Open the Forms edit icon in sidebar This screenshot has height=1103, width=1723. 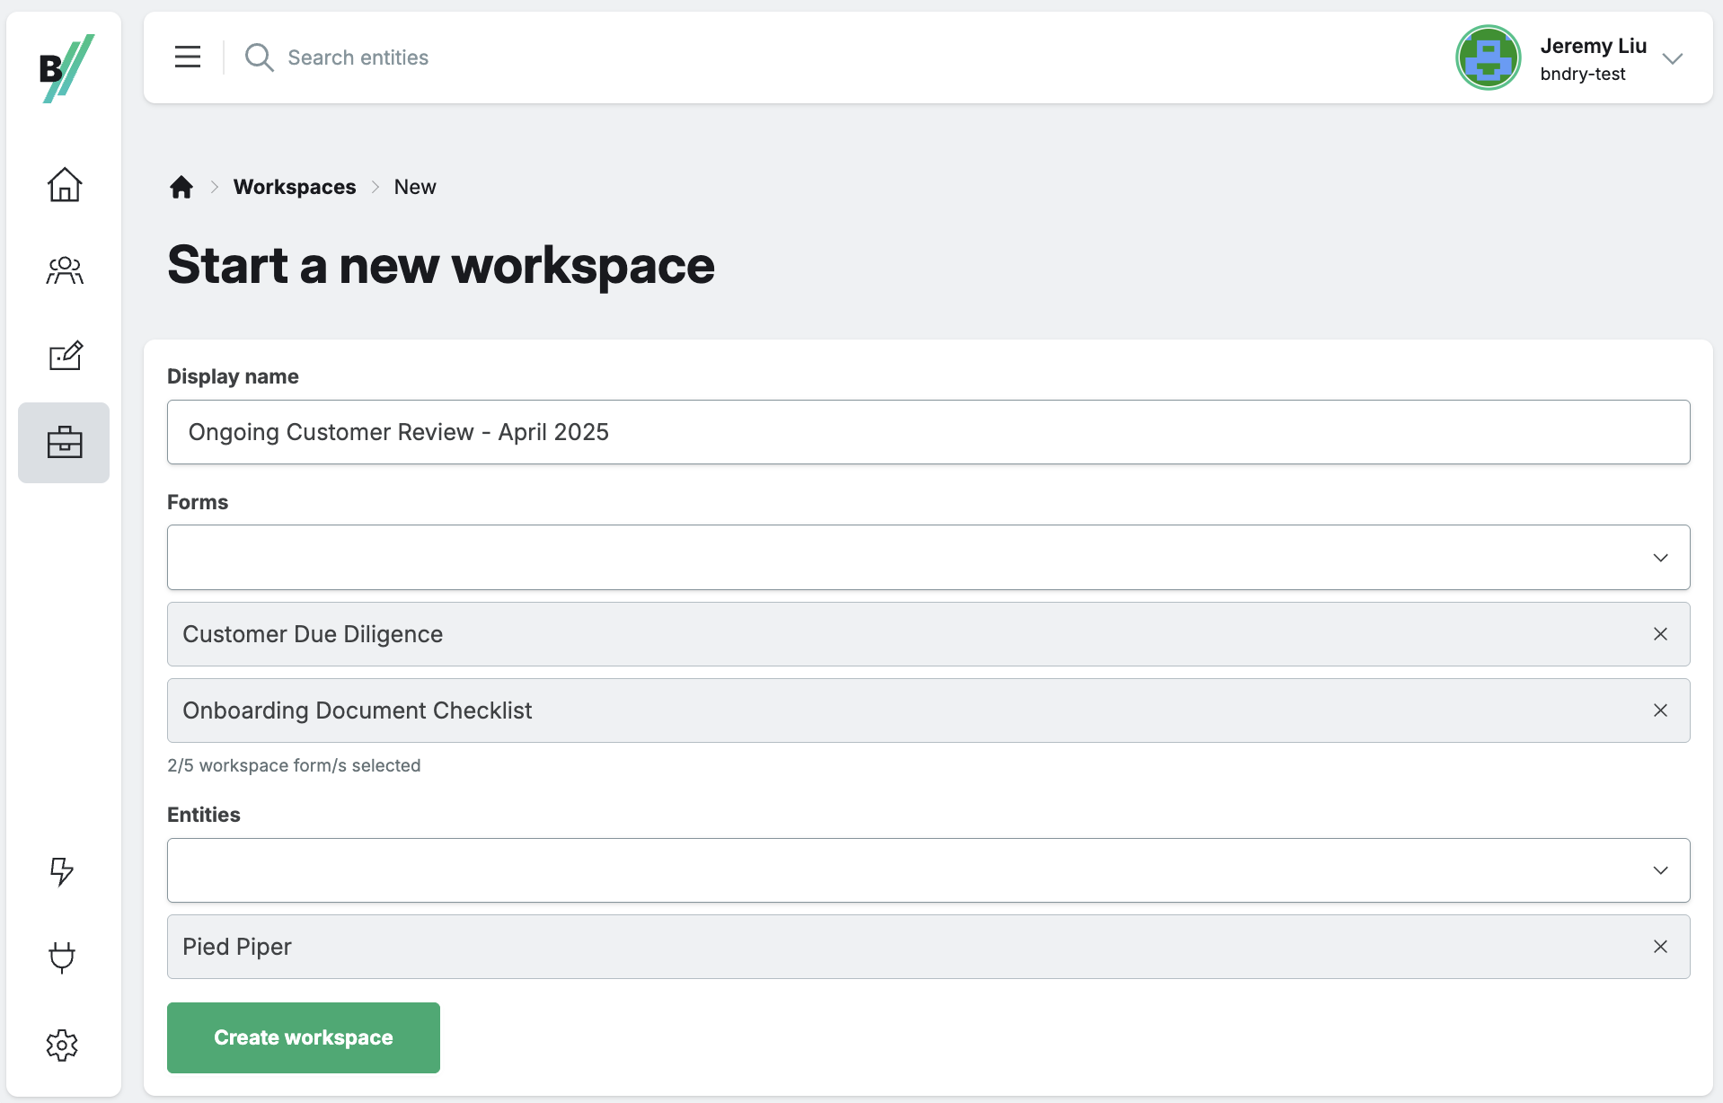coord(65,356)
